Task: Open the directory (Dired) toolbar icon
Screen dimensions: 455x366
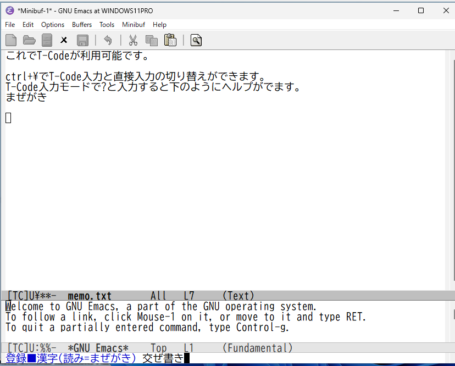Action: click(x=47, y=40)
